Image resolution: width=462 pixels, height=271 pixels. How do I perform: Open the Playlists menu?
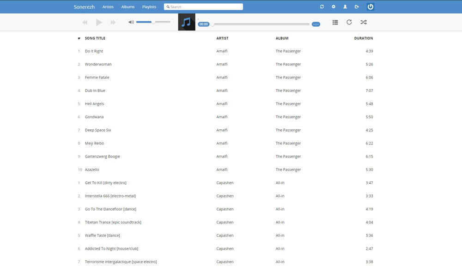pos(149,7)
